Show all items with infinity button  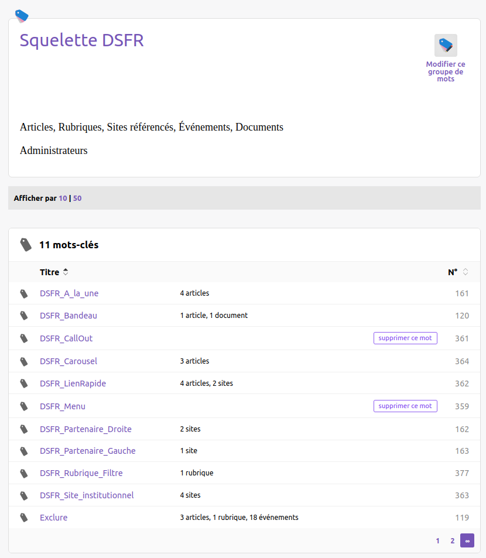click(467, 541)
